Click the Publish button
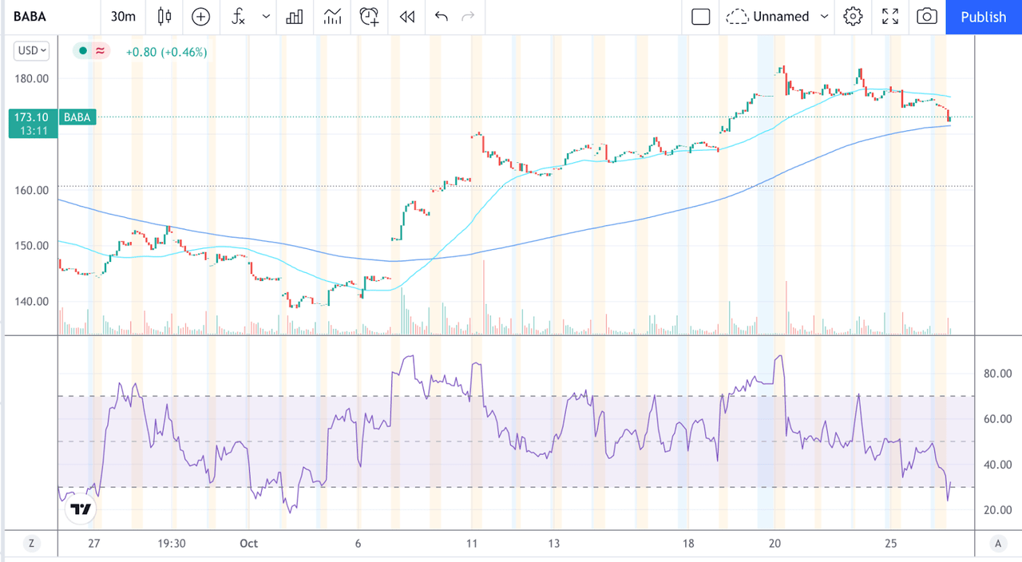Viewport: 1022px width, 562px height. pos(983,17)
